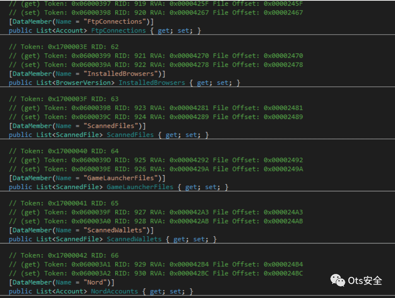Click token value 0x0600039B
This screenshot has width=395, height=298.
point(91,108)
